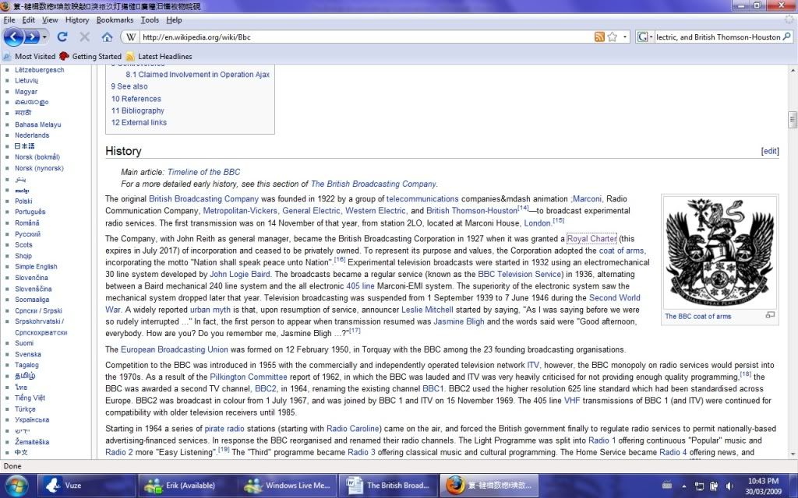Click citation footnote [17]
Image resolution: width=798 pixels, height=498 pixels.
355,331
